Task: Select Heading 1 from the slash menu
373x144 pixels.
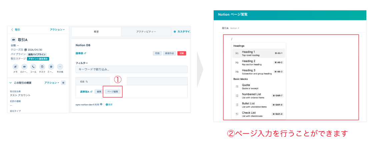Action: point(258,53)
